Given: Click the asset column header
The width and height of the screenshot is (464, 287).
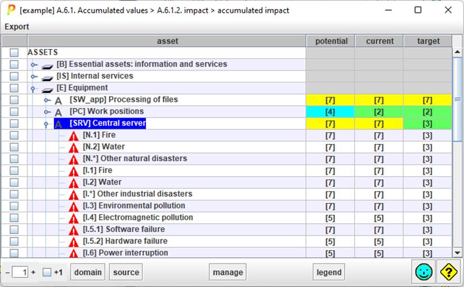Looking at the screenshot, I should pos(167,41).
